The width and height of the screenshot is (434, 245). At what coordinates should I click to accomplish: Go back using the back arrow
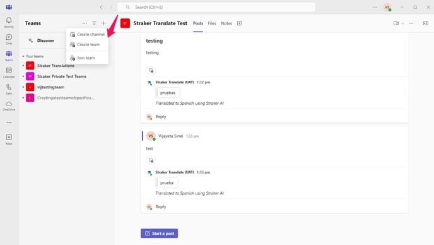[102, 7]
